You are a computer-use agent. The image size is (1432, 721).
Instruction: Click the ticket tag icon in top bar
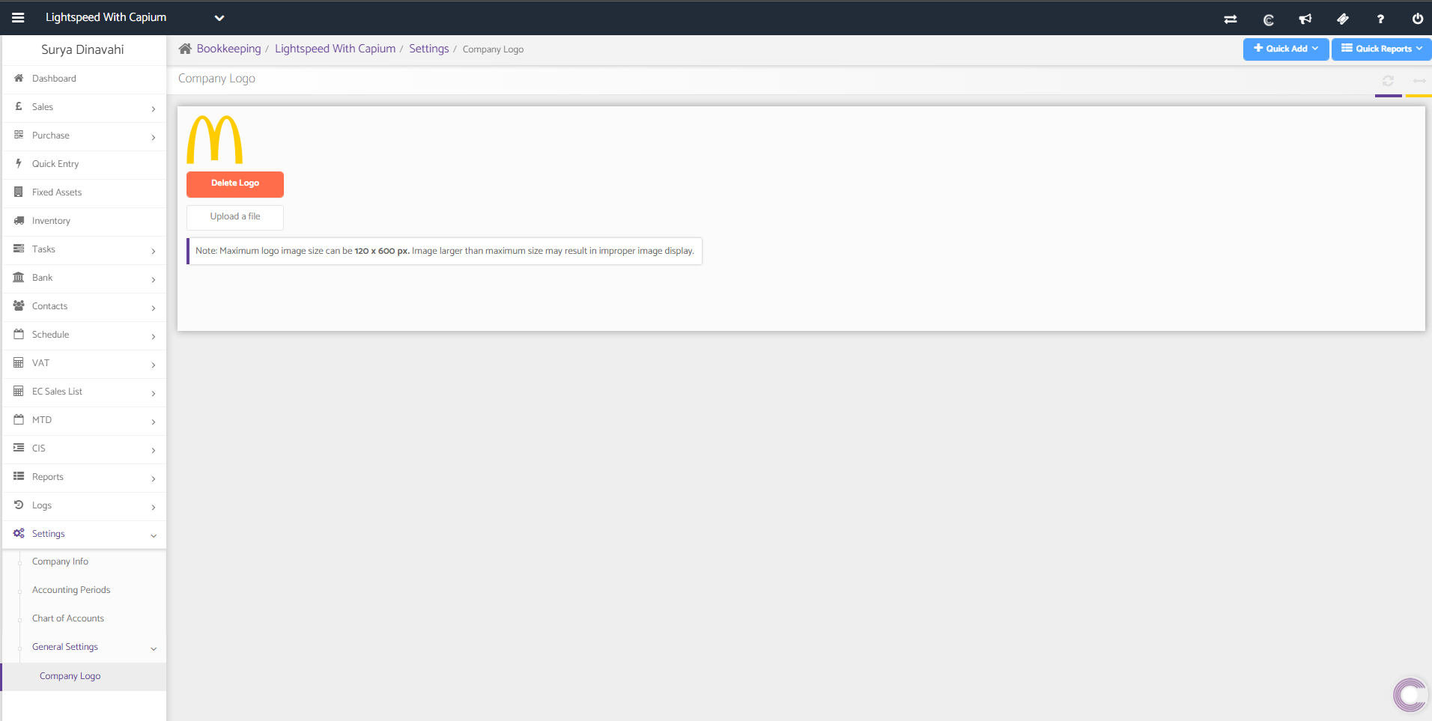[1343, 19]
